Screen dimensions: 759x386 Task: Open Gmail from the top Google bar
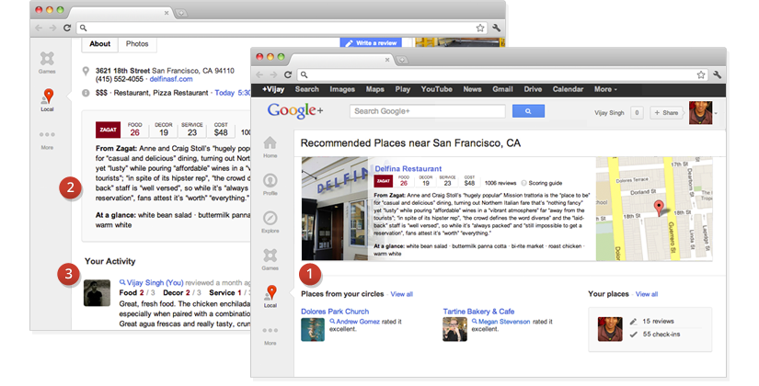[502, 89]
